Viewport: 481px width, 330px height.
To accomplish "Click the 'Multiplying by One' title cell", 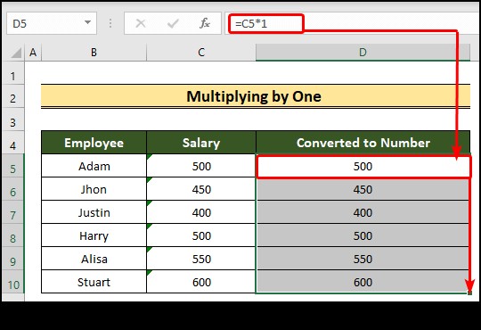I will coord(256,96).
